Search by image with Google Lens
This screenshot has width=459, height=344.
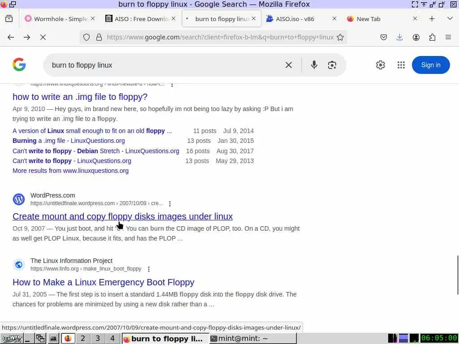click(332, 65)
